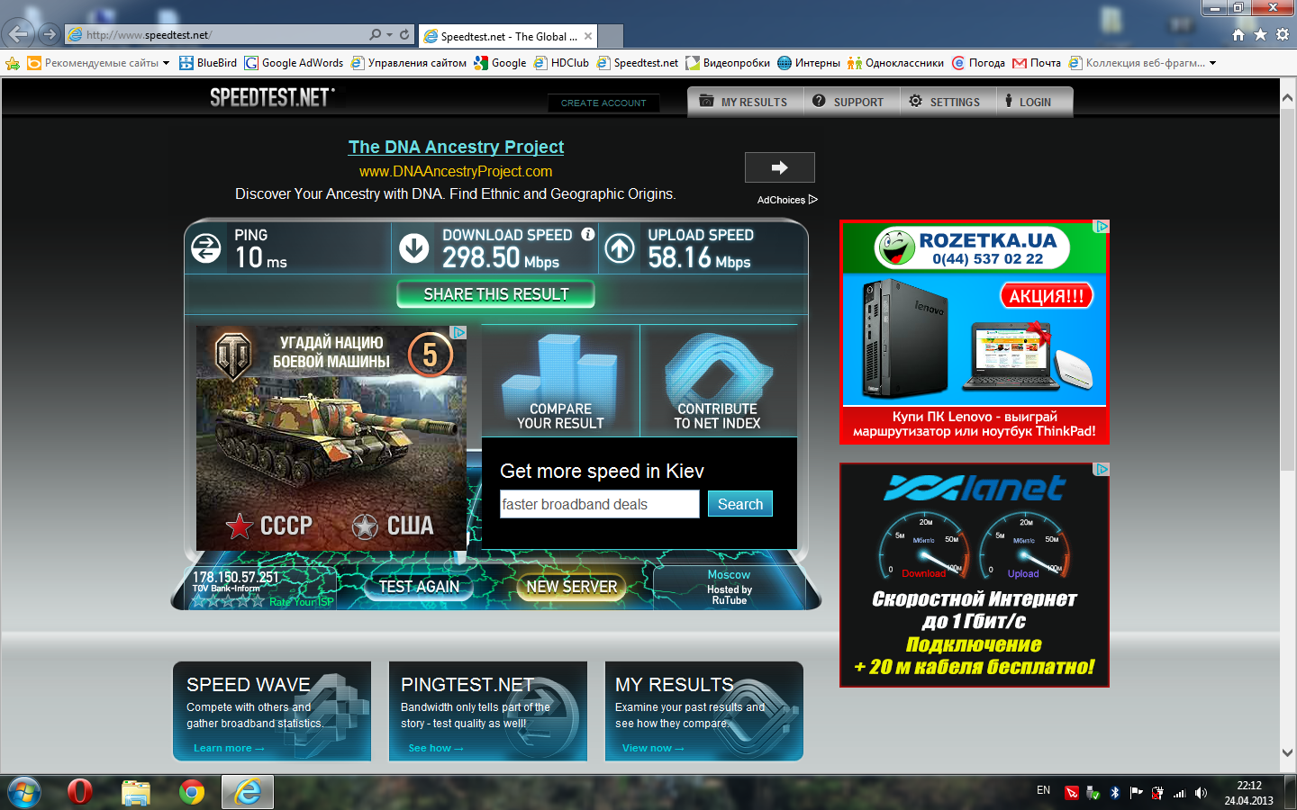Click the Rozetka.ua Lenovo ad
This screenshot has width=1297, height=810.
[x=975, y=332]
